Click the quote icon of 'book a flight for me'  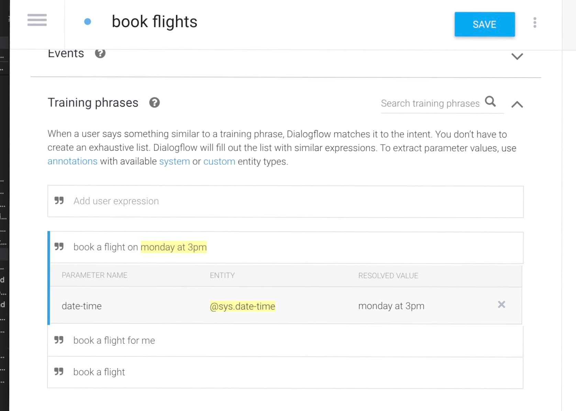click(x=59, y=340)
